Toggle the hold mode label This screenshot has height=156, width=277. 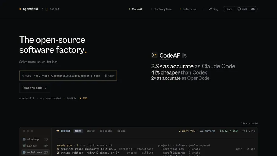(x=254, y=123)
